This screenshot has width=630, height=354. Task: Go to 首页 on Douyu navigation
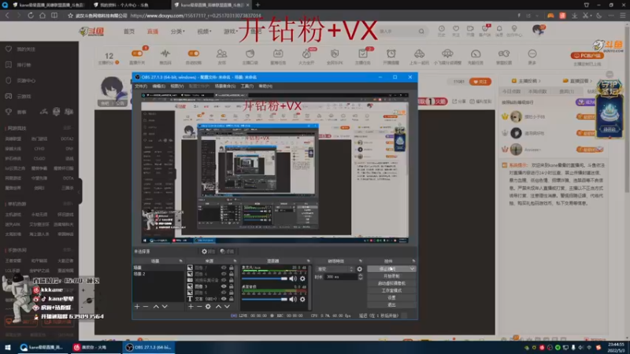(129, 31)
